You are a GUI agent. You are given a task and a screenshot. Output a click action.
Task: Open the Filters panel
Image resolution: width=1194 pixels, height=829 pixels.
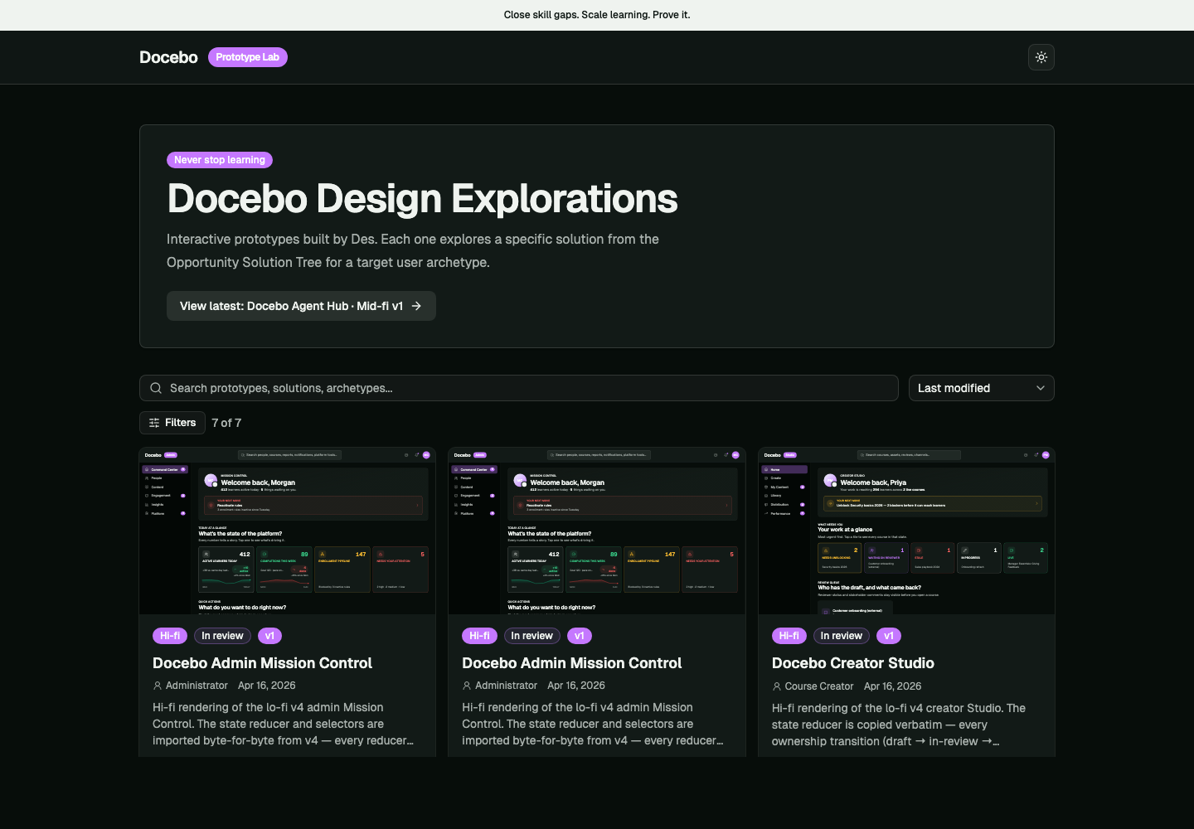point(172,423)
